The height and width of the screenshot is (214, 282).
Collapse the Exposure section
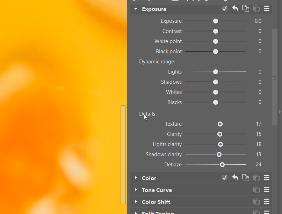point(136,9)
